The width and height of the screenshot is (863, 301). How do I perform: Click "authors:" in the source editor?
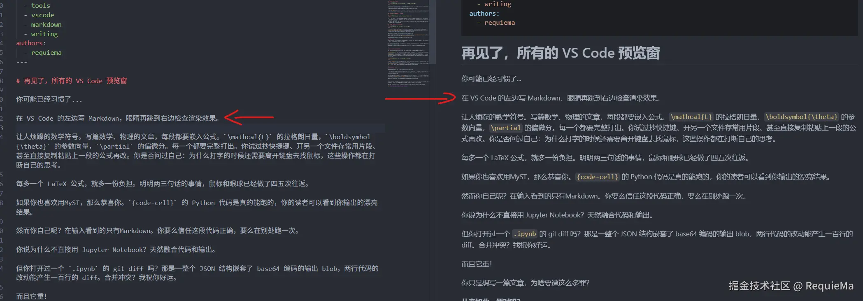31,43
